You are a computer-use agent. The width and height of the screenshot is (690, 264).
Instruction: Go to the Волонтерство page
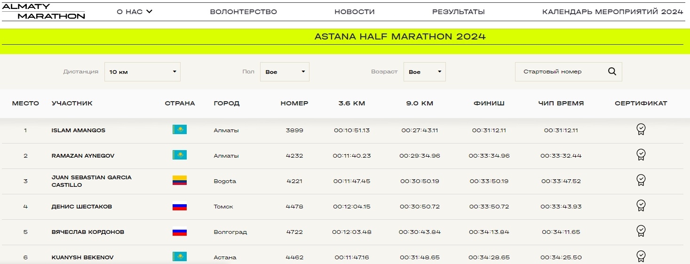click(x=243, y=12)
